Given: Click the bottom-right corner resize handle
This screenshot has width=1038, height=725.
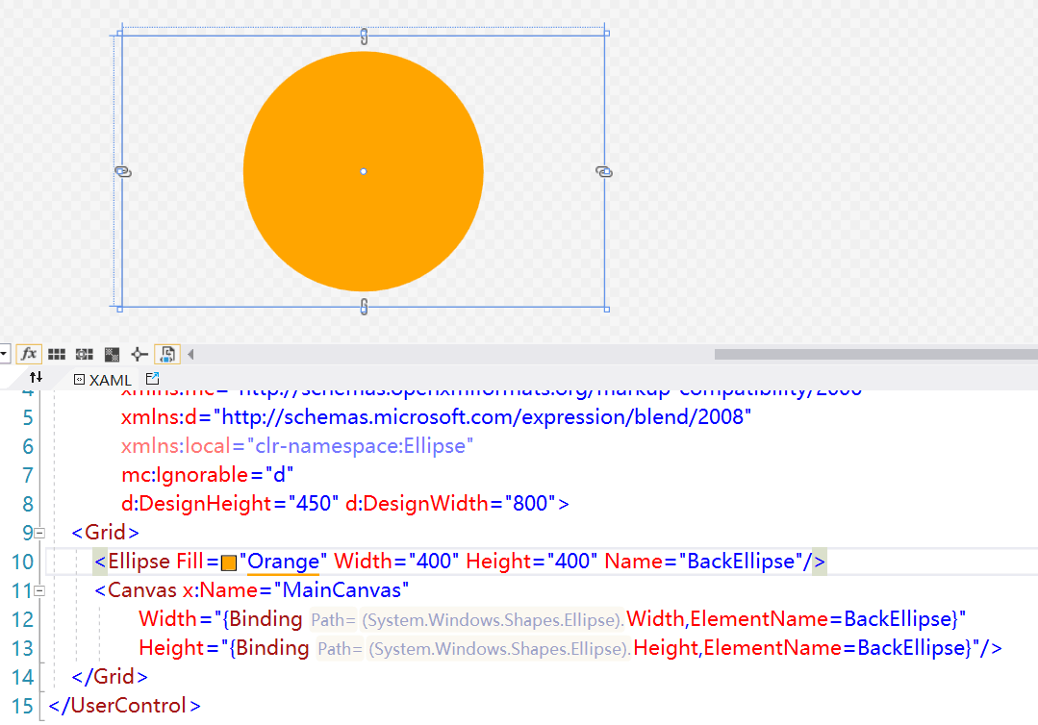Looking at the screenshot, I should pos(606,309).
